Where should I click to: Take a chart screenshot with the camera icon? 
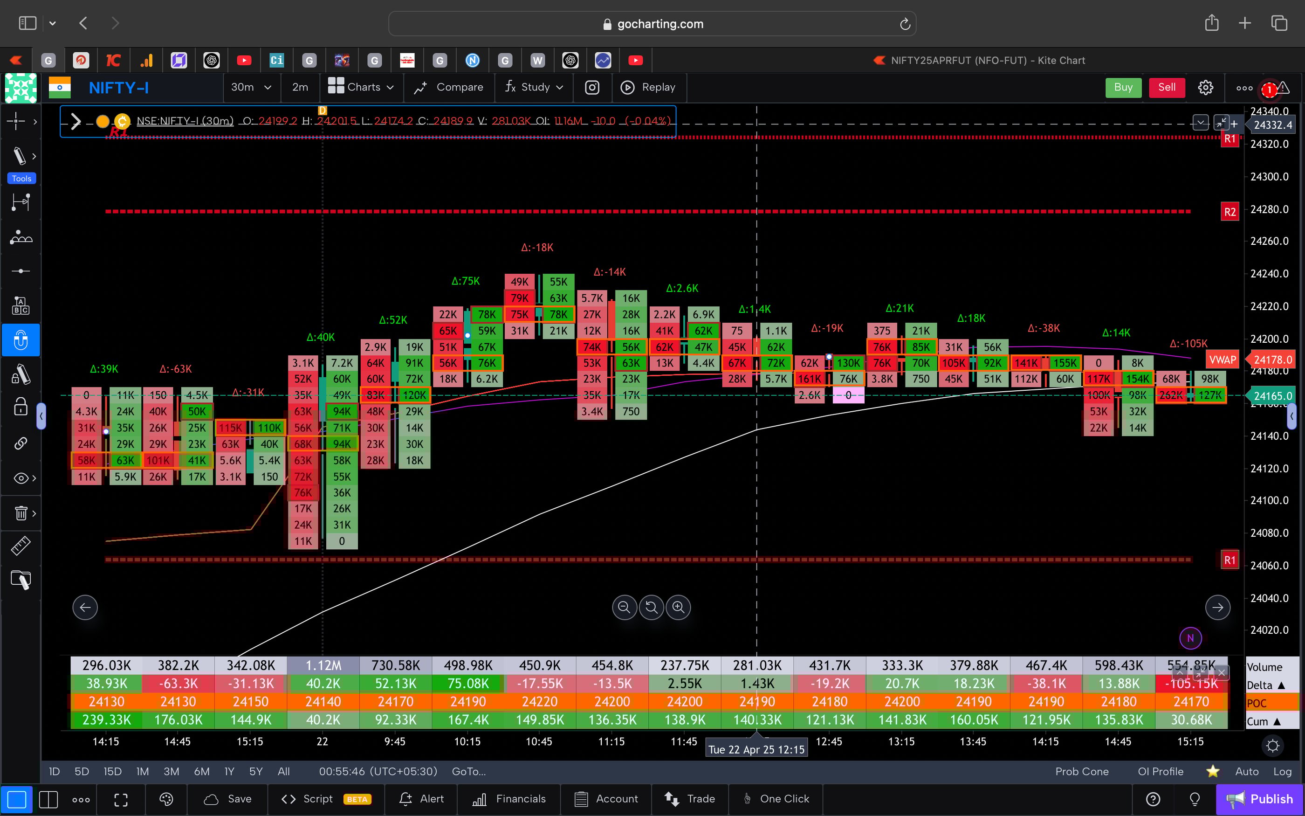591,87
